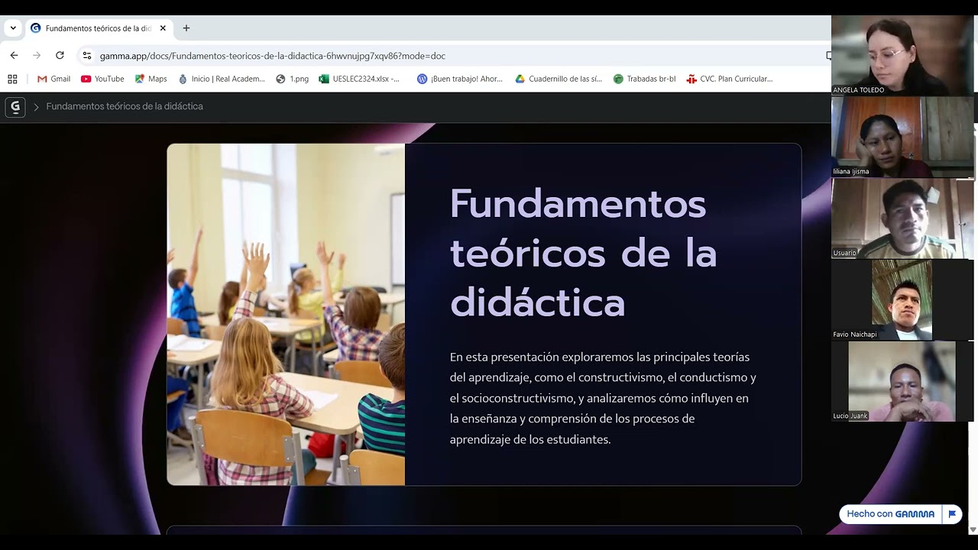This screenshot has height=550, width=978.
Task: Click the Hecho con Gamma button
Action: point(890,514)
